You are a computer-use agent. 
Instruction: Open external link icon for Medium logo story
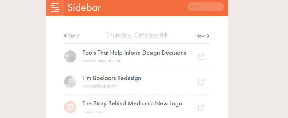coord(201,107)
